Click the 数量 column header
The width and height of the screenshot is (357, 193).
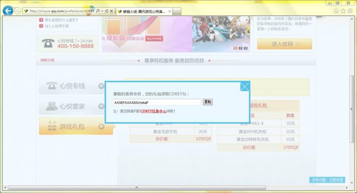pyautogui.click(x=290, y=116)
